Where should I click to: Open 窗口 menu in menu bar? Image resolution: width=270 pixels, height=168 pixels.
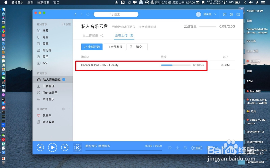click(x=56, y=2)
